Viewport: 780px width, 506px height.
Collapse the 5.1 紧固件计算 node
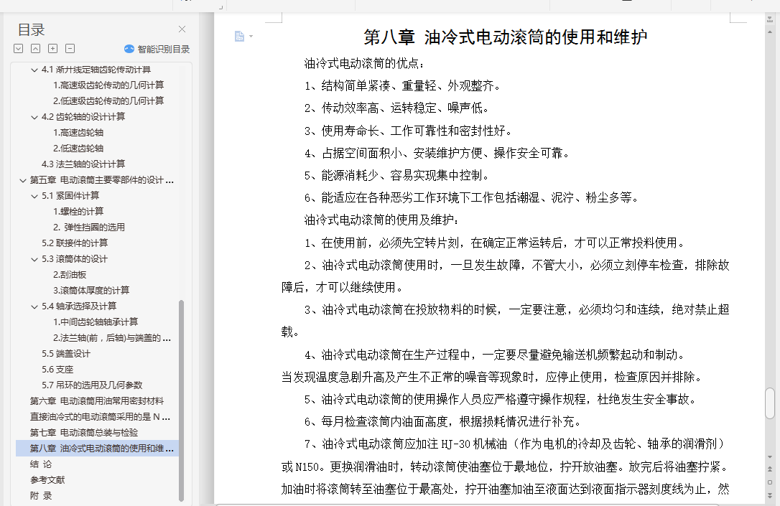coord(34,197)
